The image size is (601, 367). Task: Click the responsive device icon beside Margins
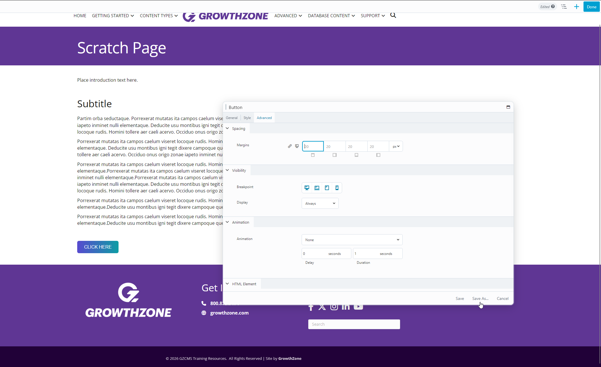coord(297,146)
